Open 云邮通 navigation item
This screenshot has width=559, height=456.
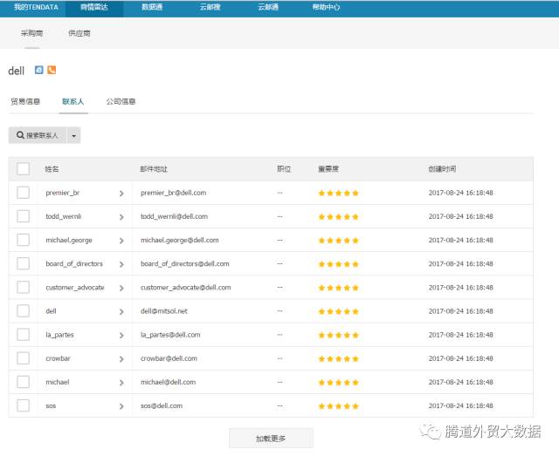coord(268,7)
